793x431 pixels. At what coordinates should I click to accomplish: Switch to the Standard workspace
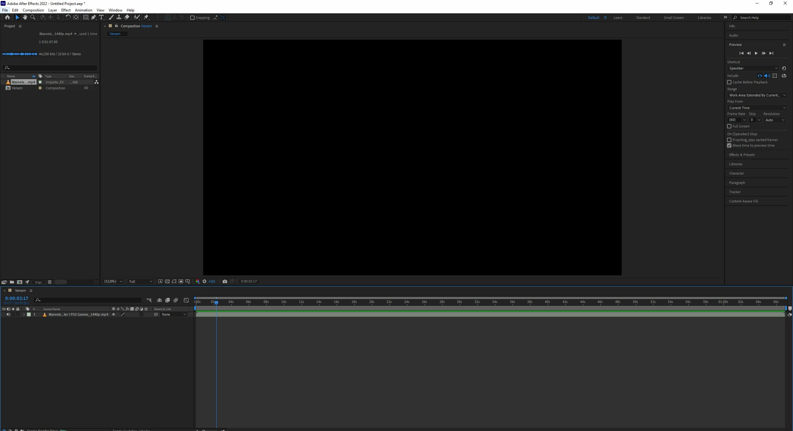point(643,18)
